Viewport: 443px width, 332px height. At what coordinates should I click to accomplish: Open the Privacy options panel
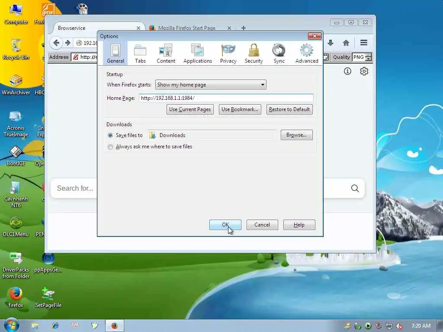point(228,53)
